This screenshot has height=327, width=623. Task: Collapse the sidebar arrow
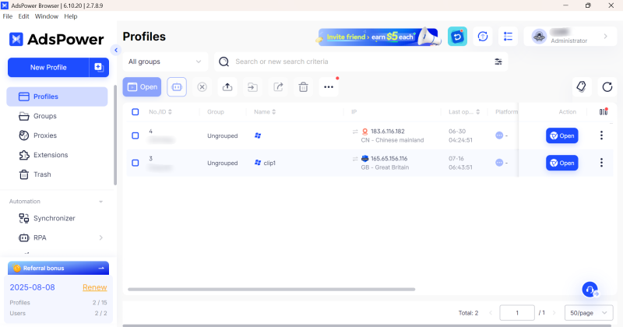(x=116, y=50)
